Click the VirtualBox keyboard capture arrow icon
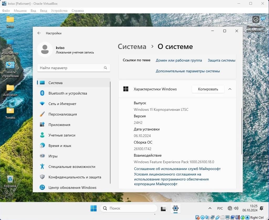Image resolution: width=269 pixels, height=220 pixels. point(247,217)
